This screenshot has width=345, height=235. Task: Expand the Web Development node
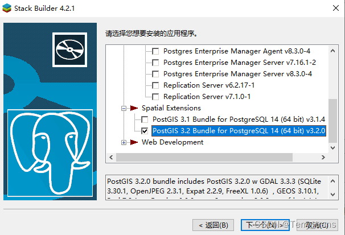tap(124, 142)
